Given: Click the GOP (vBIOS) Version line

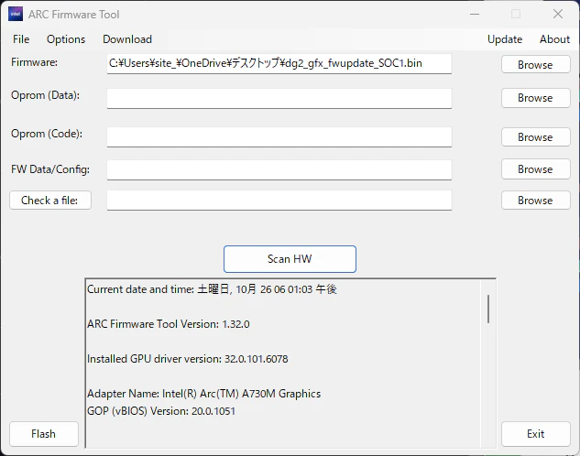Looking at the screenshot, I should click(x=161, y=411).
